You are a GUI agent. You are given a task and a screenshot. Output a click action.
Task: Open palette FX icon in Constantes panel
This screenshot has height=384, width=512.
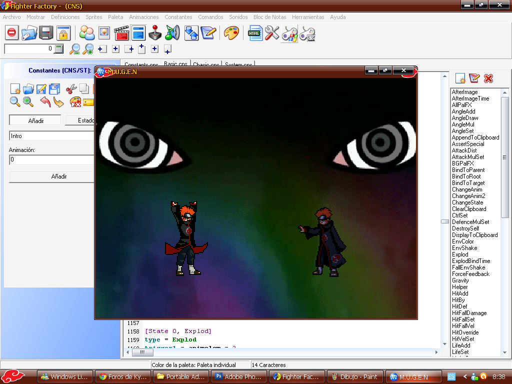tap(75, 102)
